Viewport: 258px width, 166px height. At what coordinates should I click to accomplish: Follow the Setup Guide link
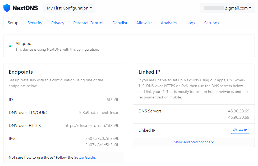coord(84,157)
